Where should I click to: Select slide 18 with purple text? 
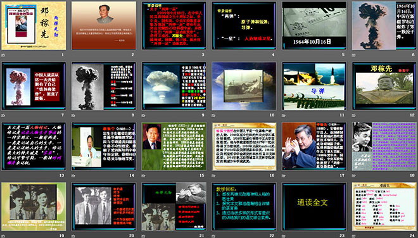pyautogui.click(x=384, y=146)
